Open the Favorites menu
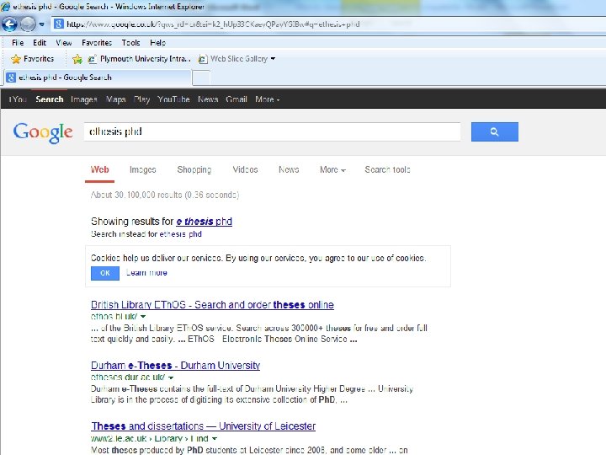Screen dimensions: 606x455 [x=97, y=43]
